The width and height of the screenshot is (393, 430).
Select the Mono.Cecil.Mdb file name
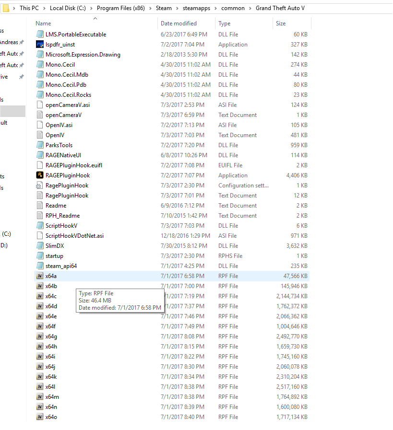tap(67, 75)
